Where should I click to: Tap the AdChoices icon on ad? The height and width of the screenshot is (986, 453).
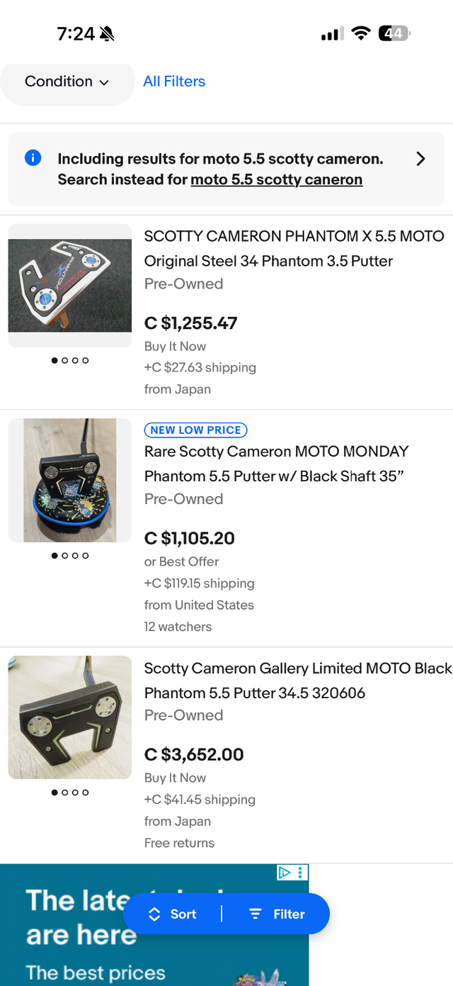pos(285,873)
